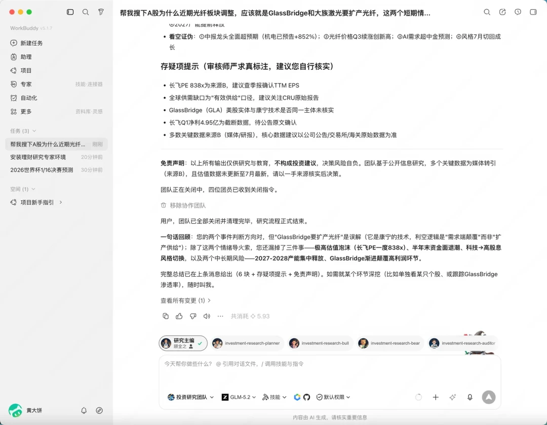547x425 pixels.
Task: Click the microphone voice input icon
Action: pos(470,397)
